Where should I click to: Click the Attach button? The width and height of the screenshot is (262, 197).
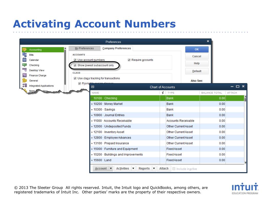(x=164, y=168)
